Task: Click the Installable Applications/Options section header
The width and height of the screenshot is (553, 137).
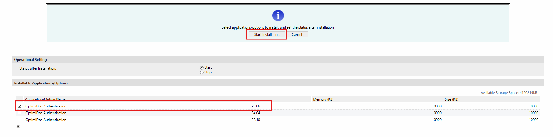Action: (41, 83)
